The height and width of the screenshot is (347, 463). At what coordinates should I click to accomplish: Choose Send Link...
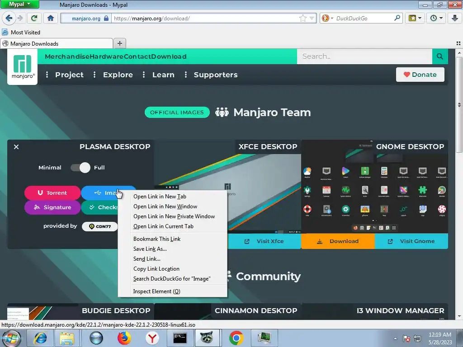coord(173,259)
